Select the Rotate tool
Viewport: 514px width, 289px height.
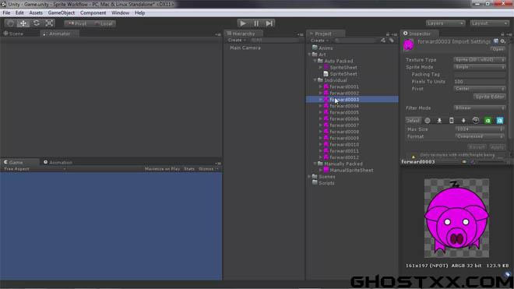point(37,23)
